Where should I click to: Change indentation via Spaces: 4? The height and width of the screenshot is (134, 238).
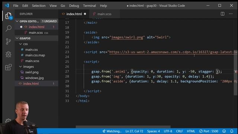(x=154, y=131)
